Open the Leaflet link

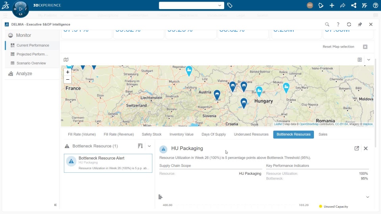click(278, 124)
